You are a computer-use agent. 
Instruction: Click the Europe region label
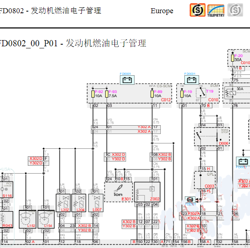point(162,11)
